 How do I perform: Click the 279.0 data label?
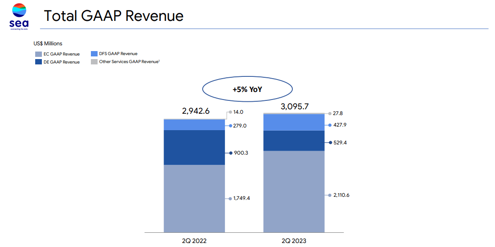tap(240, 126)
